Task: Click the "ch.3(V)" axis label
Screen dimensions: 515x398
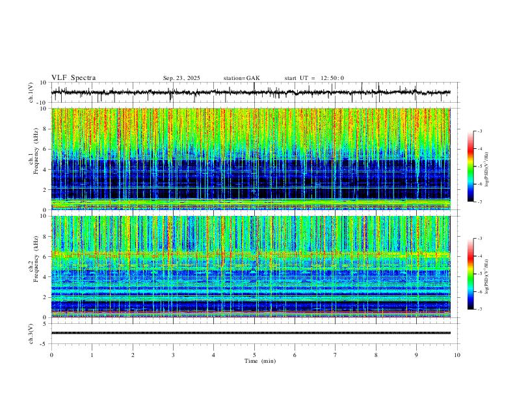Action: click(31, 334)
